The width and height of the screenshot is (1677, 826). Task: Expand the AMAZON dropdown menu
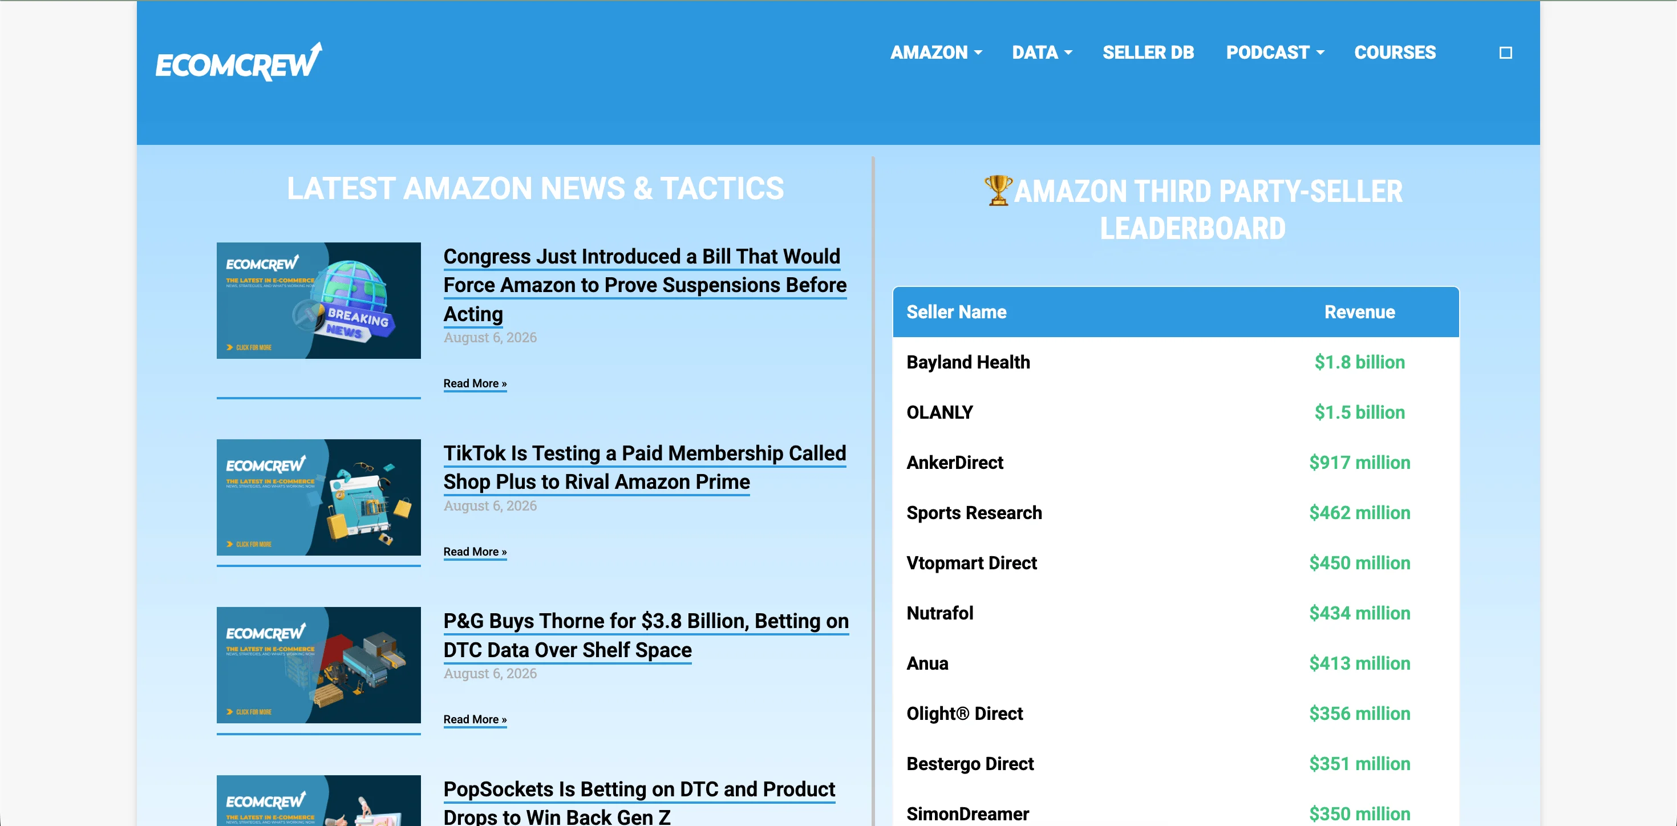coord(936,52)
